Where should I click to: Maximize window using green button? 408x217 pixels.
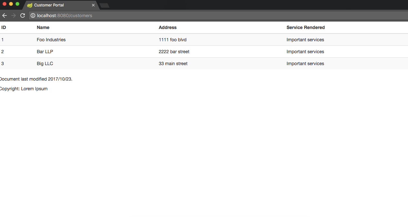click(x=17, y=4)
